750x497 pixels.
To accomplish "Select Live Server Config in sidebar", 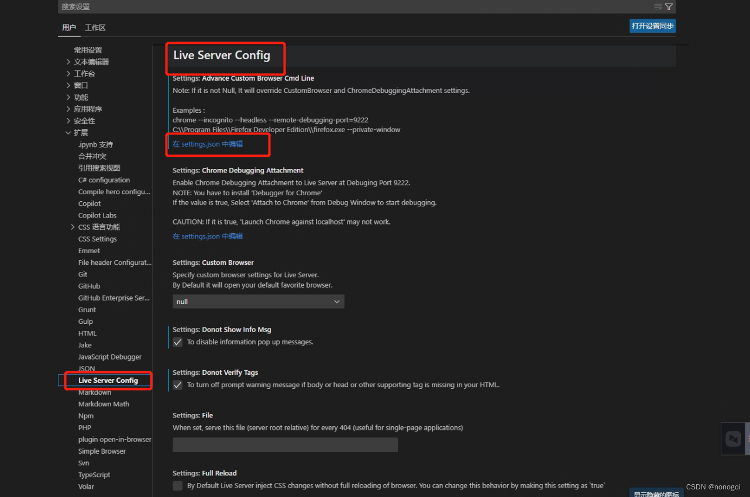I will point(108,380).
